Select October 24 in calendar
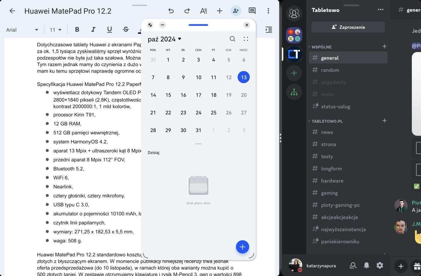 (199, 113)
